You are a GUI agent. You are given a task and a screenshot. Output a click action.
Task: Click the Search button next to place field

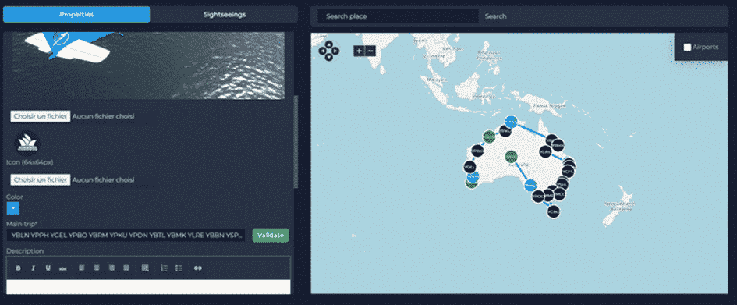click(x=495, y=16)
